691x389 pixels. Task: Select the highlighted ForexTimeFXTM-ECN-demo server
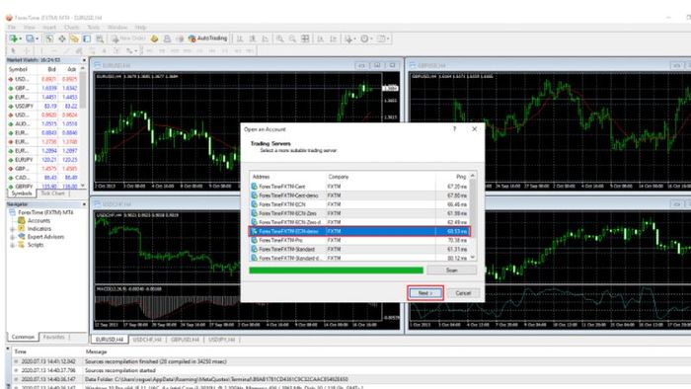pyautogui.click(x=359, y=231)
